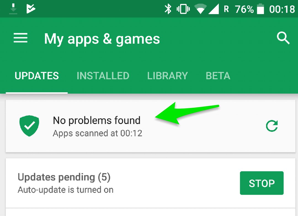Tap the Wi-Fi signal icon
This screenshot has height=216, width=298.
(200, 9)
